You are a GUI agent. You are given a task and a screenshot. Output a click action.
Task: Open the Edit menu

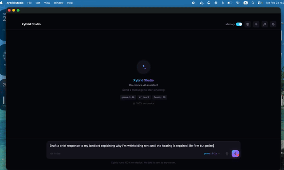38,3
